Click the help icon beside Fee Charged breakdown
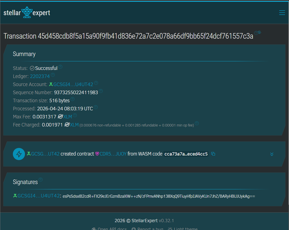 [x=197, y=123]
